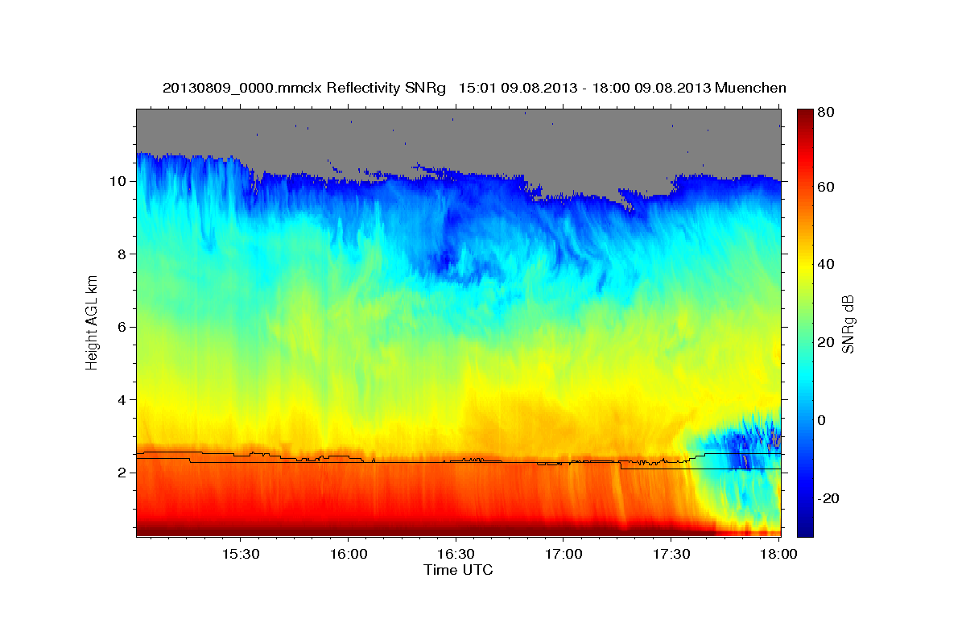Screen dimensions: 966x644
Task: Select the 17:30 time axis label
Action: coord(671,555)
